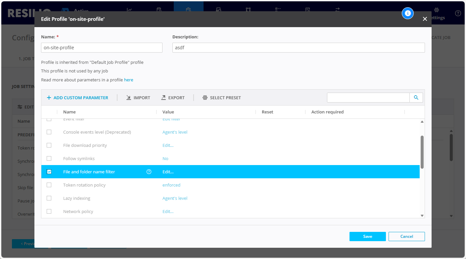The image size is (466, 259).
Task: Tick the Token rotation policy checkbox
Action: tap(49, 185)
